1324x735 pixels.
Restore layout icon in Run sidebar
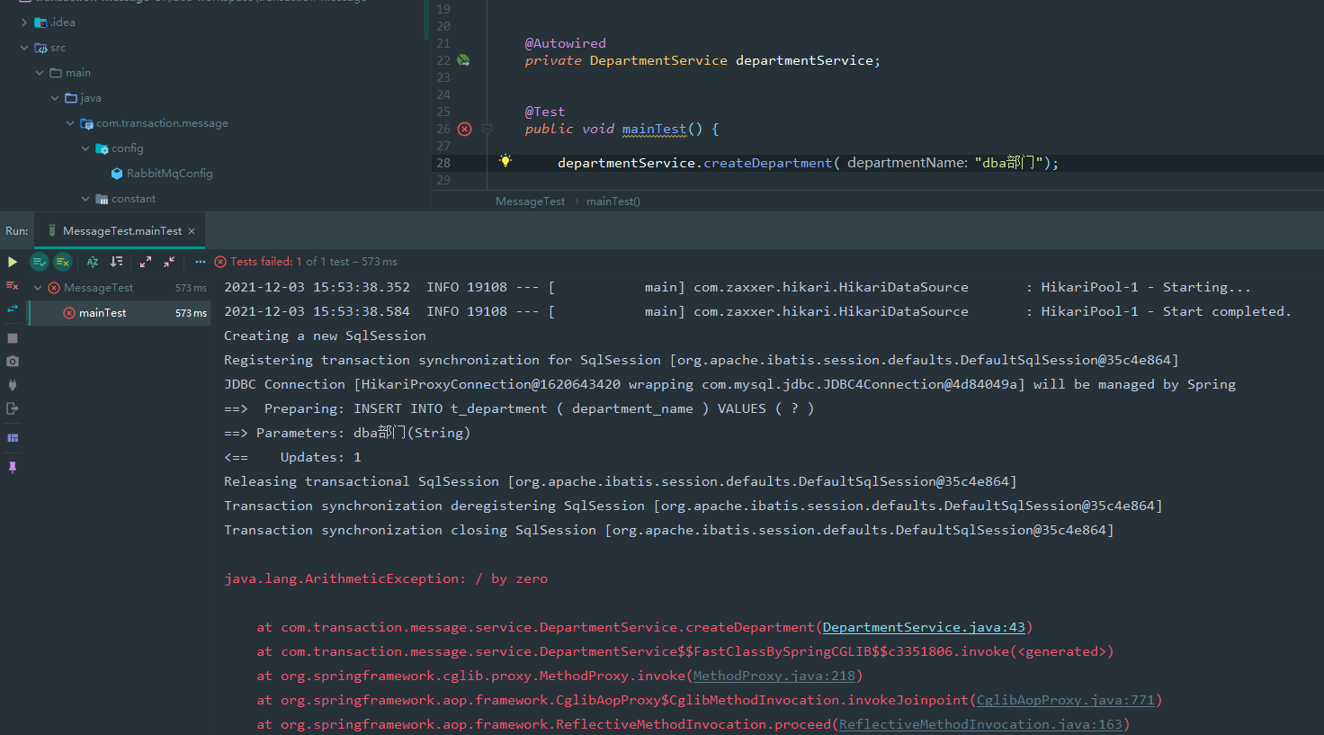point(13,438)
